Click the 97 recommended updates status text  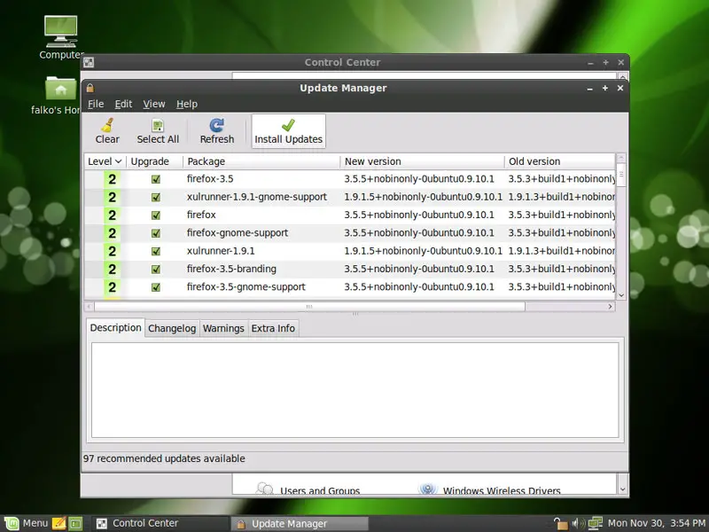[164, 458]
